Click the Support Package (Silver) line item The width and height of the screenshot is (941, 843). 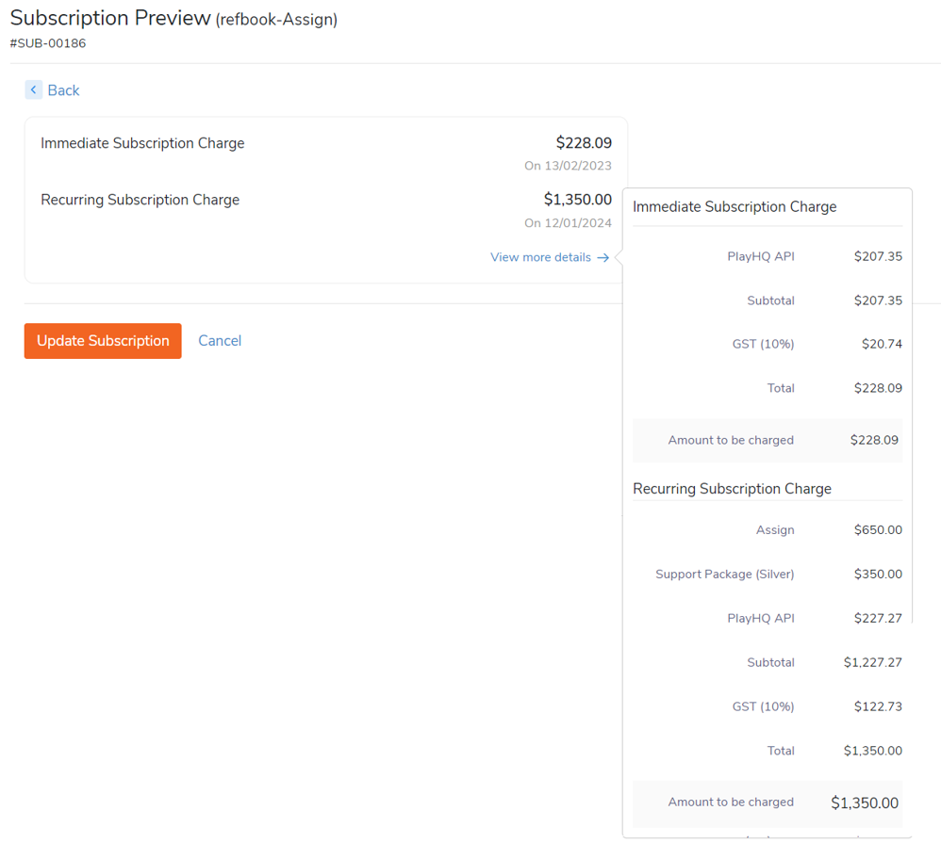(x=724, y=575)
